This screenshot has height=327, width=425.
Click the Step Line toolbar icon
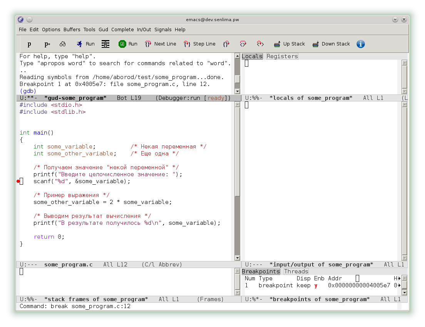[x=187, y=44]
